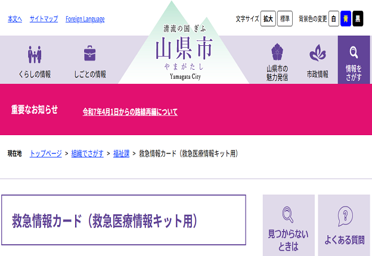
Task: Open notice about 令和7年4月1日 route reorganization
Action: [x=130, y=112]
